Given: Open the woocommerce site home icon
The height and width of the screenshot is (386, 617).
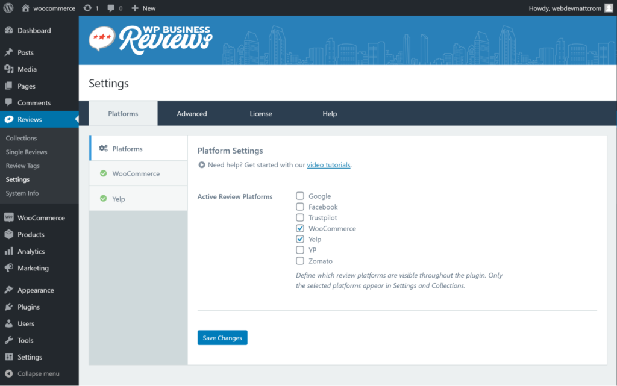Looking at the screenshot, I should point(25,8).
